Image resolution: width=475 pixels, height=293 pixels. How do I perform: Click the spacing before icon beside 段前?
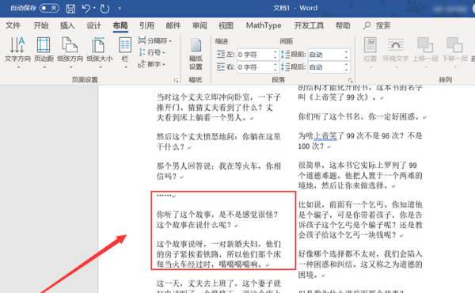coord(285,55)
